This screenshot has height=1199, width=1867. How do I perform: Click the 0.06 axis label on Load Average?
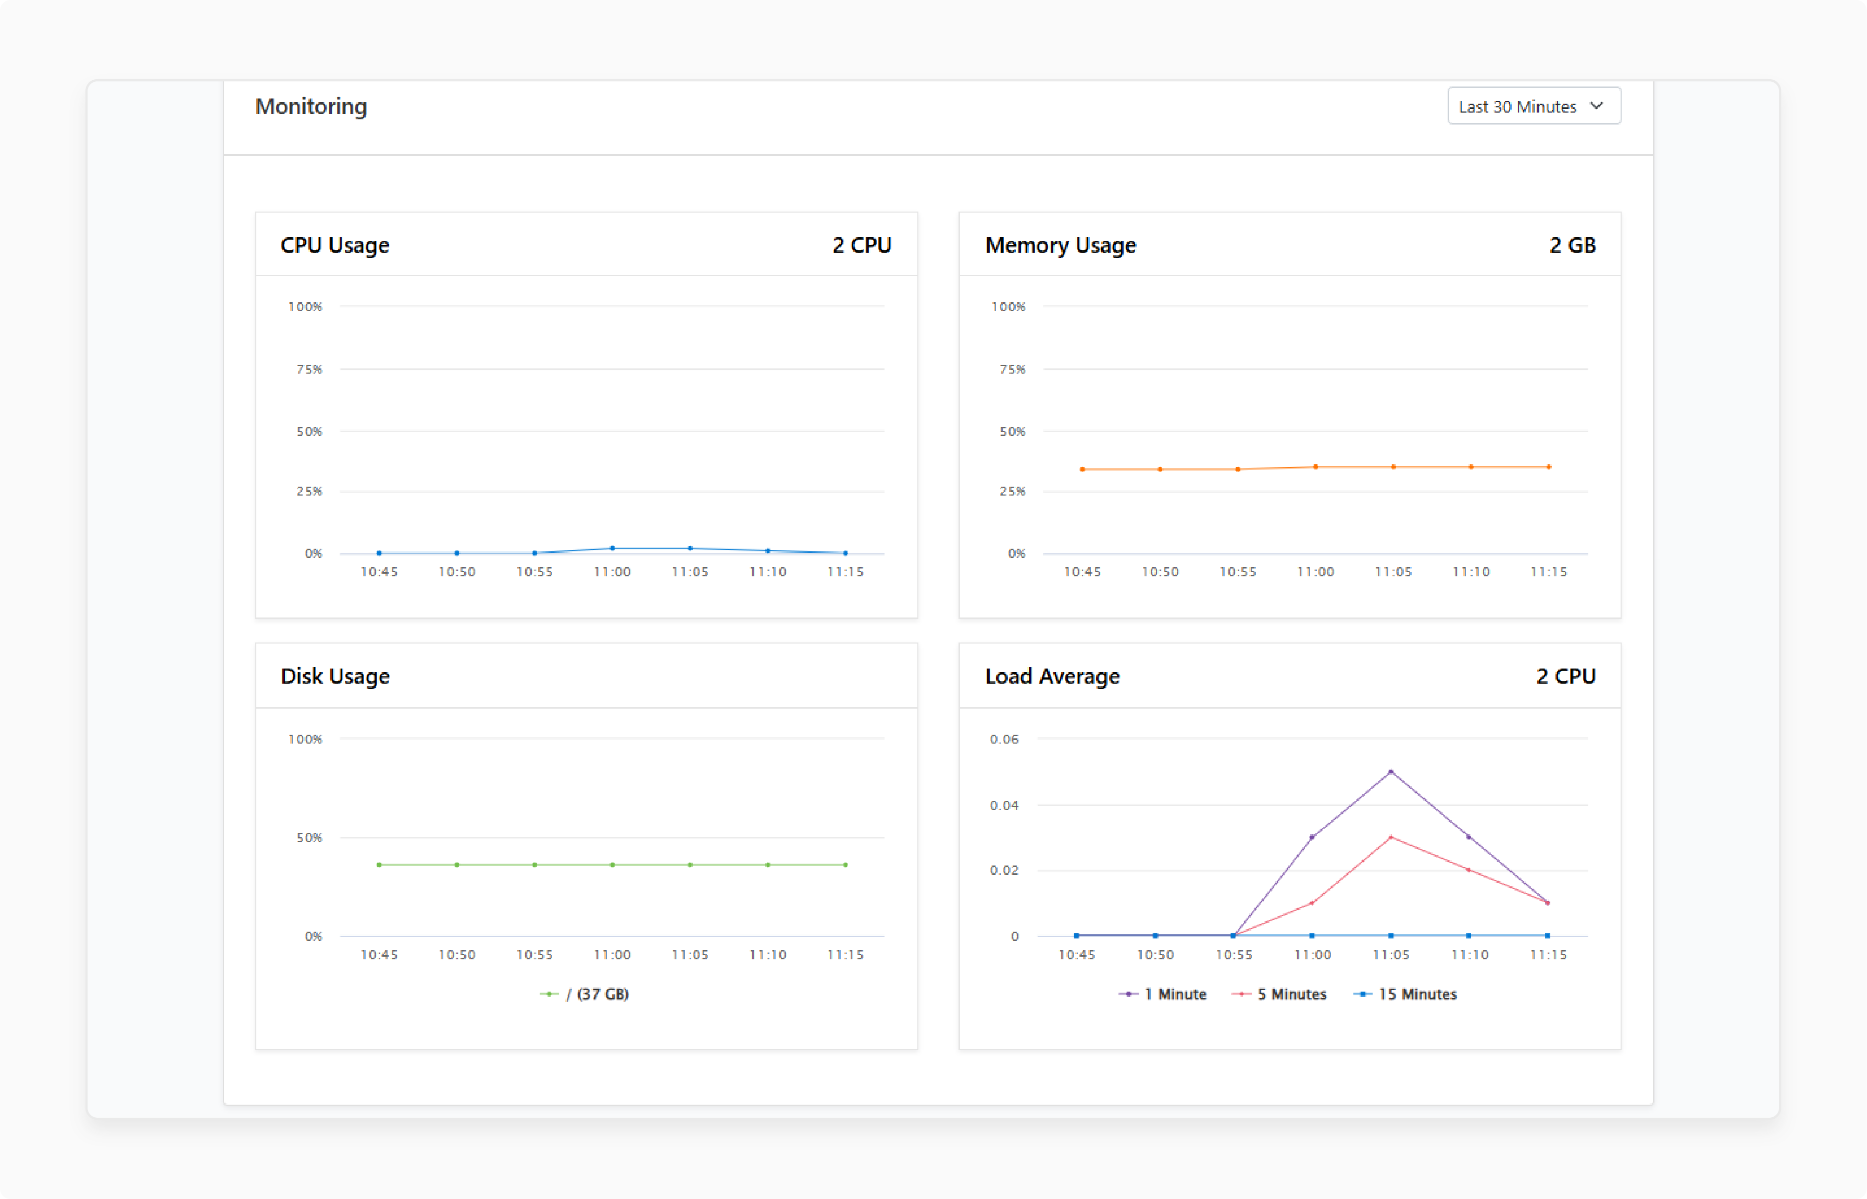pyautogui.click(x=1004, y=739)
